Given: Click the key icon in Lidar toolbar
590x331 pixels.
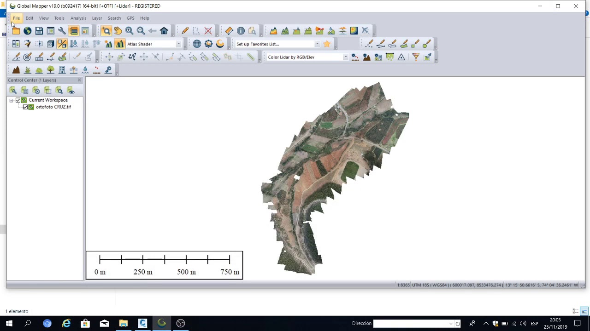Looking at the screenshot, I should click(x=108, y=70).
